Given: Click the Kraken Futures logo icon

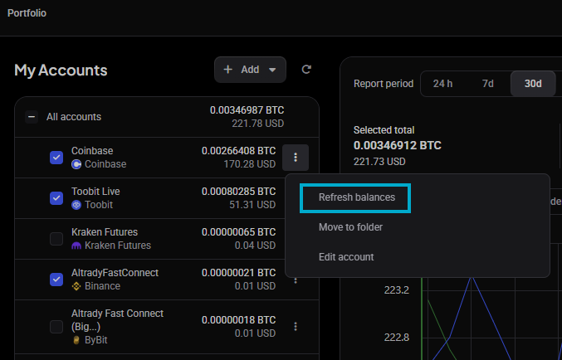Looking at the screenshot, I should click(76, 246).
